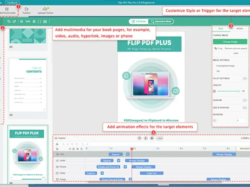Click the fit-to-screen brackets icon
This screenshot has height=187, width=250.
coord(40,22)
